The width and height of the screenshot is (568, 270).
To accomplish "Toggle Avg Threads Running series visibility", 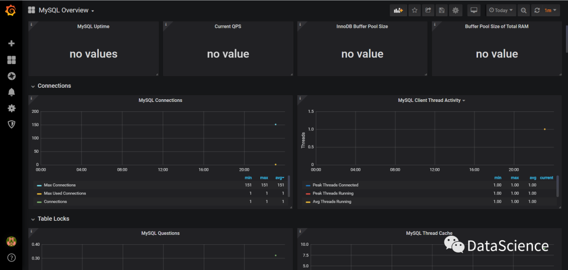I will tap(332, 202).
